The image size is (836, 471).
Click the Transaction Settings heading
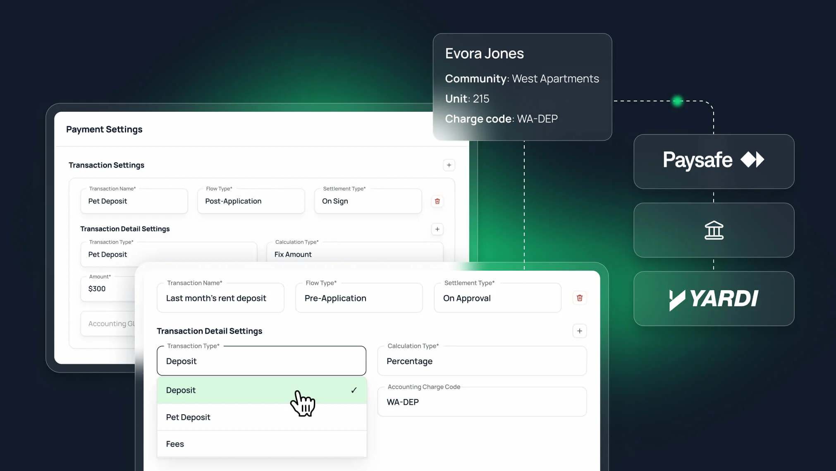tap(106, 165)
